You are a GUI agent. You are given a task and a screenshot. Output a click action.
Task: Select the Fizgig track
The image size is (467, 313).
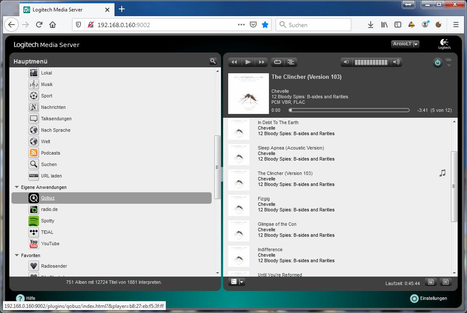tap(264, 199)
